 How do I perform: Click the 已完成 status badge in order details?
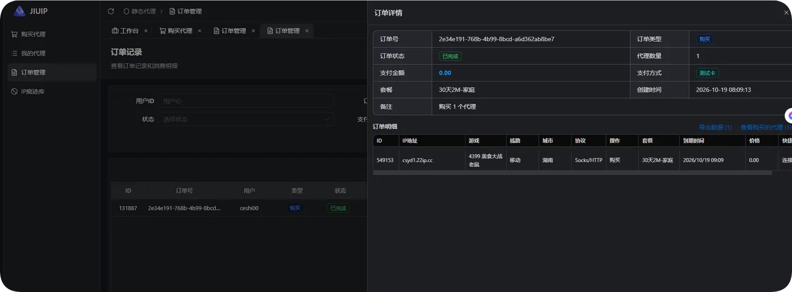pos(450,56)
